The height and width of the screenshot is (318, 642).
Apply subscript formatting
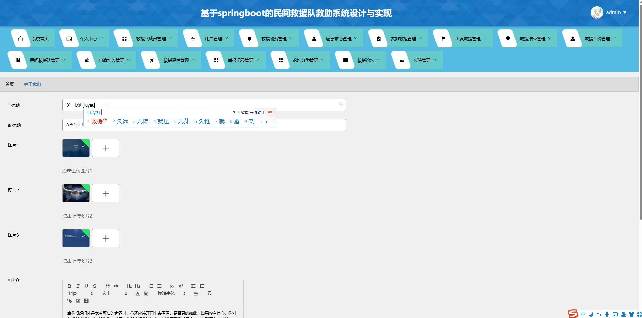172,286
